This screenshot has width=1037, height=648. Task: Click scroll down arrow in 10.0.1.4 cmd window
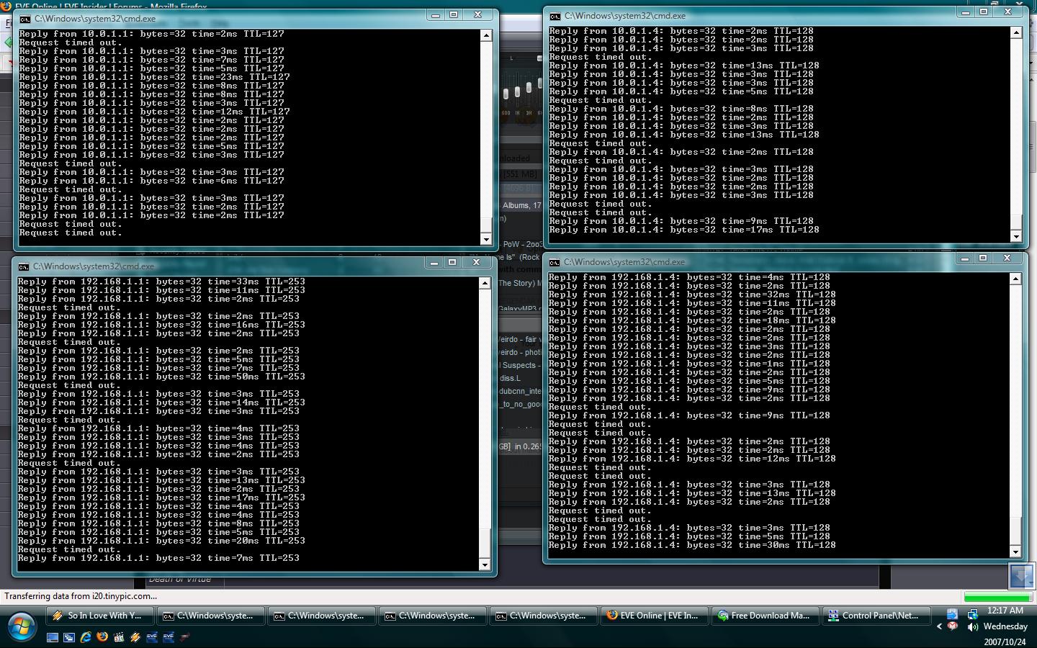[1016, 236]
